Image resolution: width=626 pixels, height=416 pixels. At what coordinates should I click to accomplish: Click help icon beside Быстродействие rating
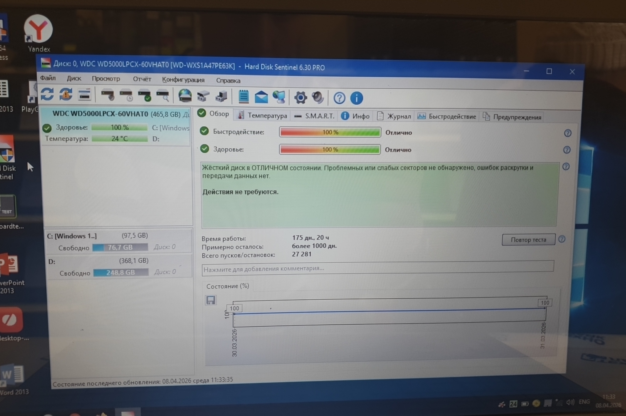tap(567, 133)
